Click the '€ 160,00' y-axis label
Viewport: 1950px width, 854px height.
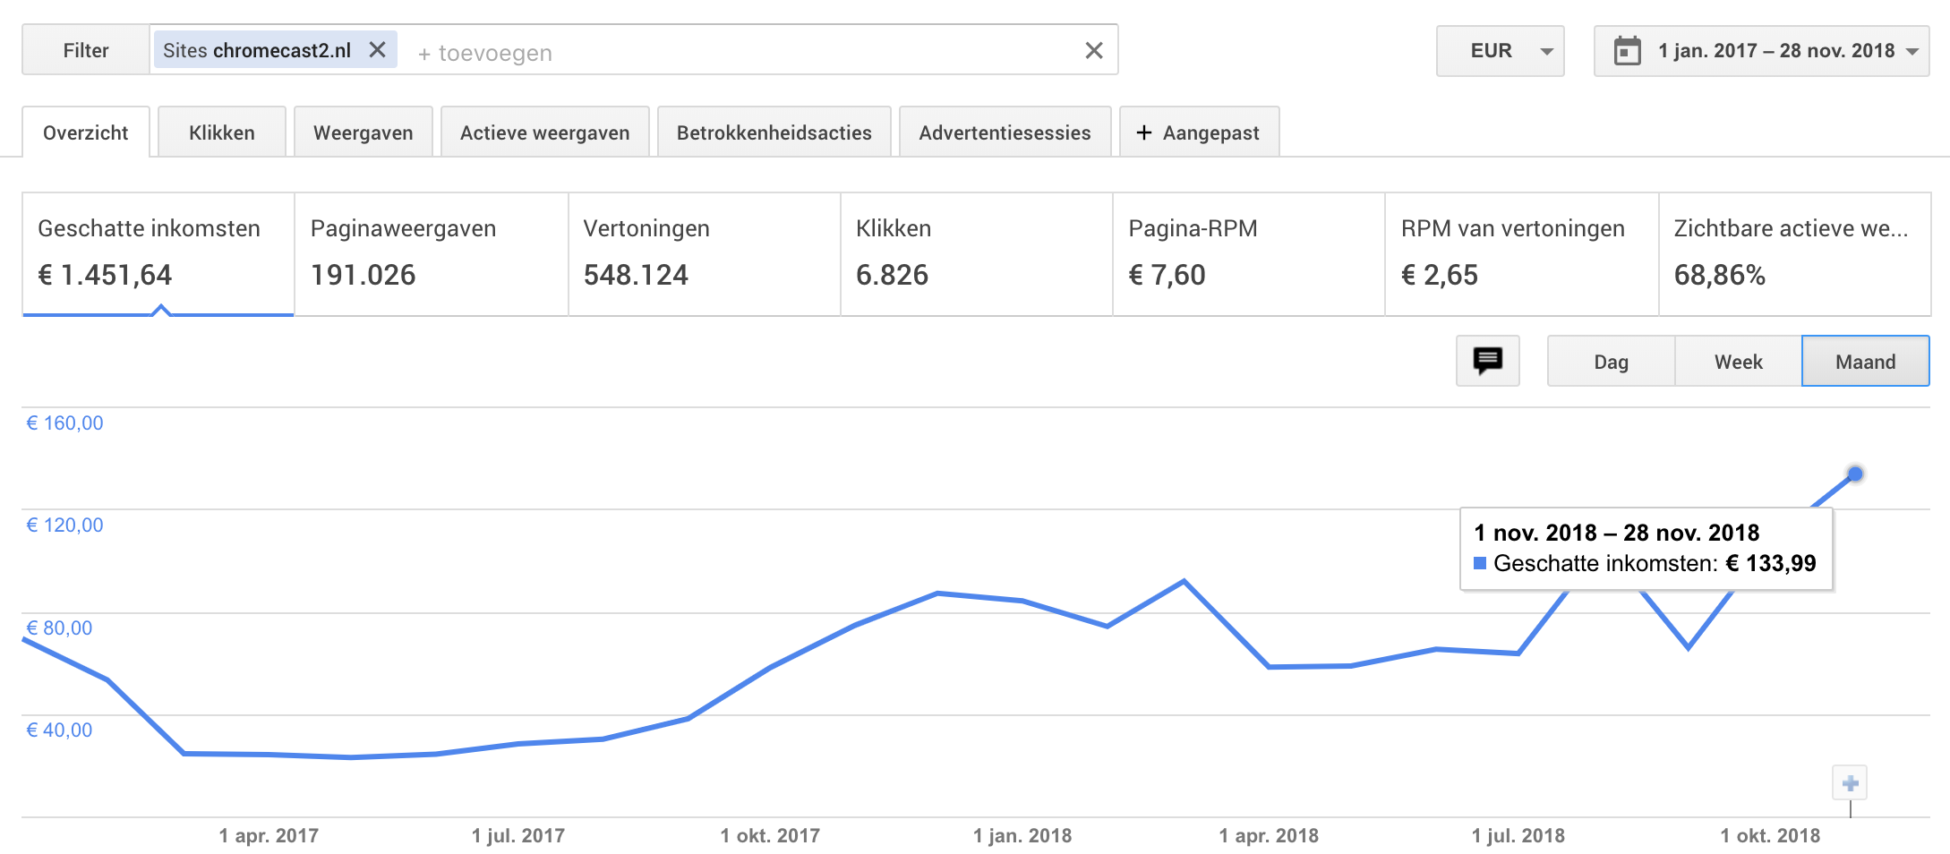tap(64, 423)
